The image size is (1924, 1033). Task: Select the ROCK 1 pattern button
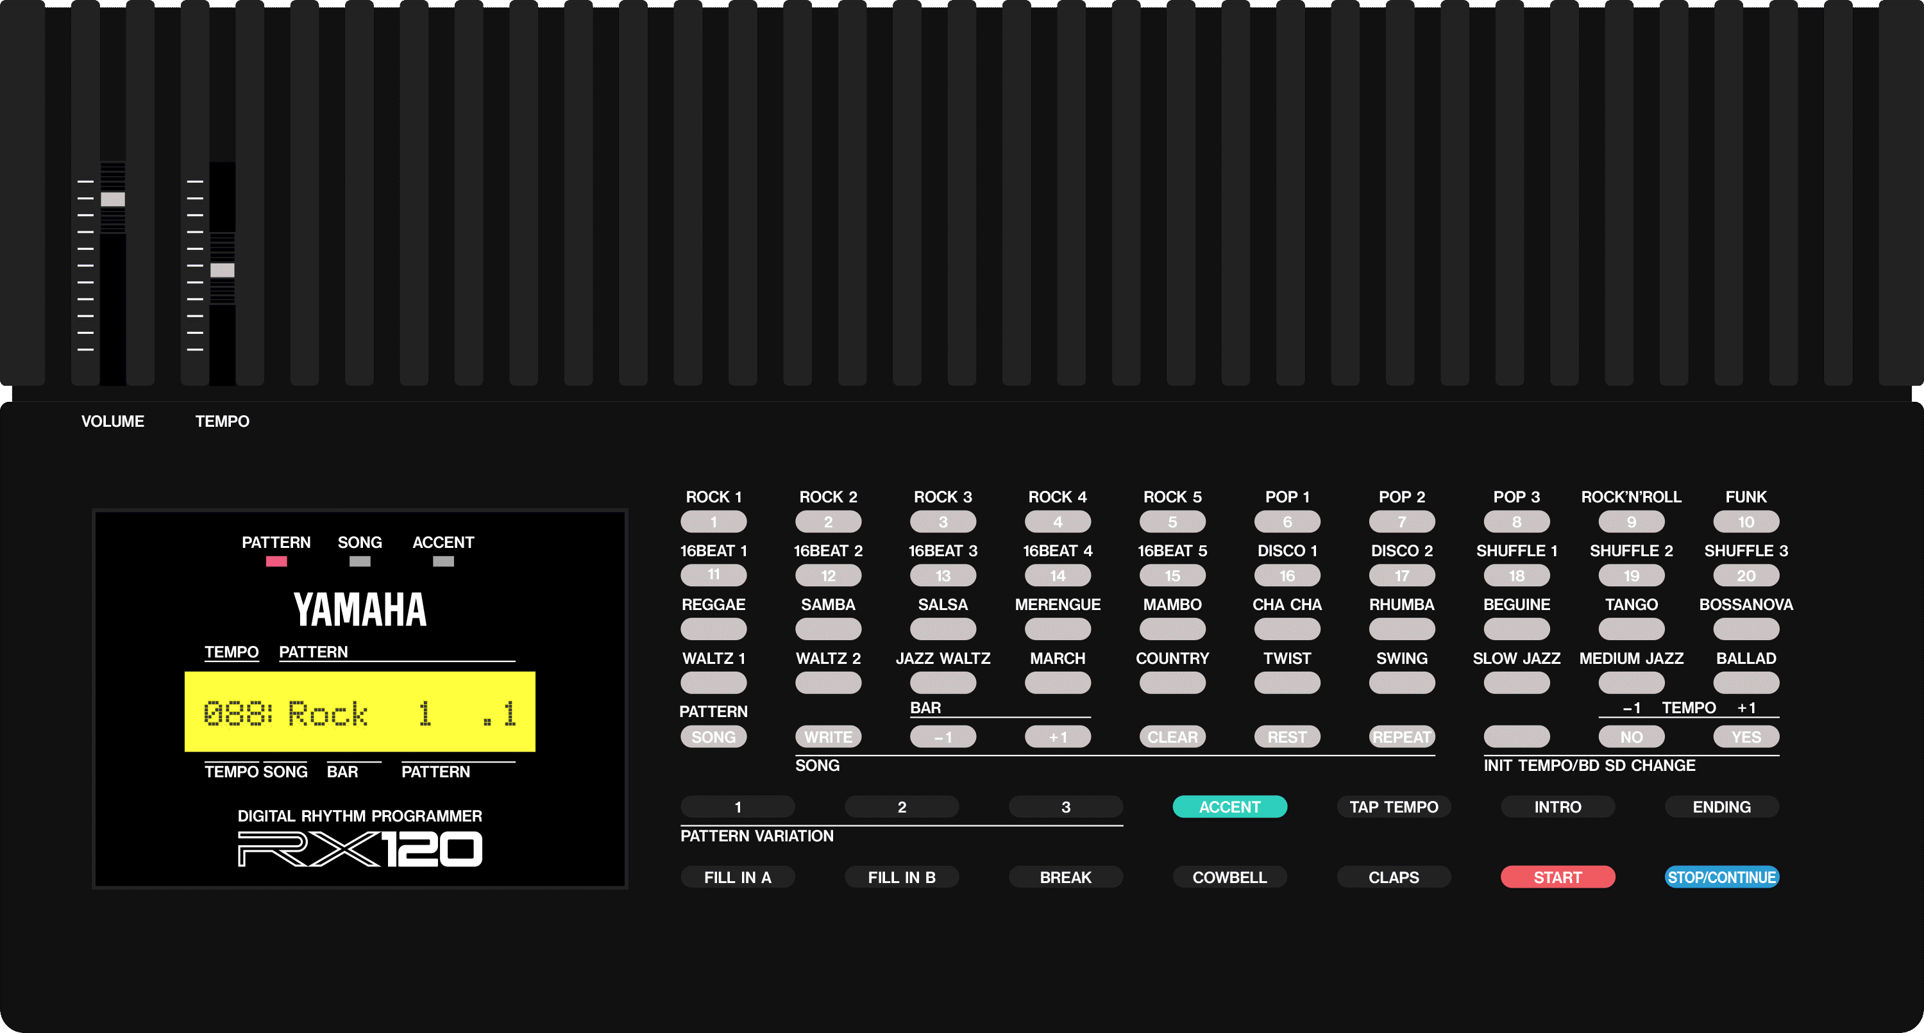tap(713, 521)
